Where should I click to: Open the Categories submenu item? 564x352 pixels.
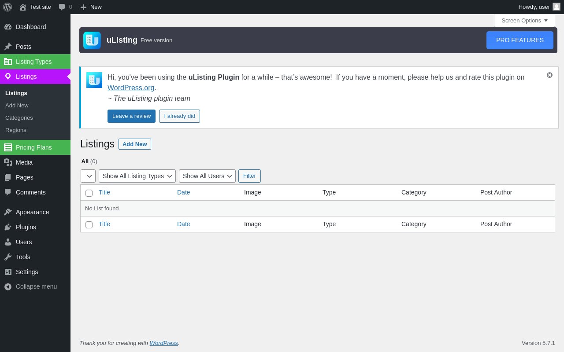point(19,118)
